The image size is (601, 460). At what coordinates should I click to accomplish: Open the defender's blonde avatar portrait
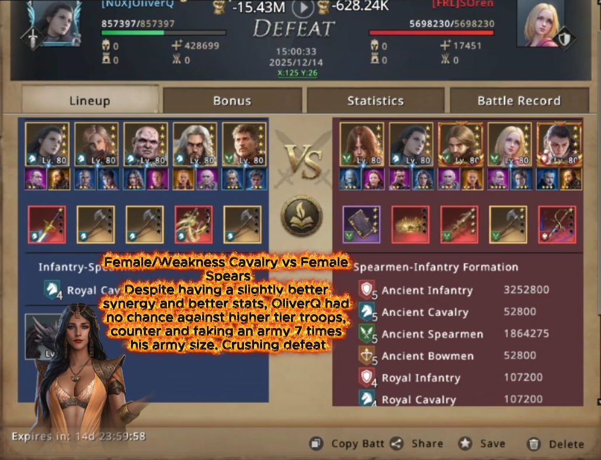point(540,23)
